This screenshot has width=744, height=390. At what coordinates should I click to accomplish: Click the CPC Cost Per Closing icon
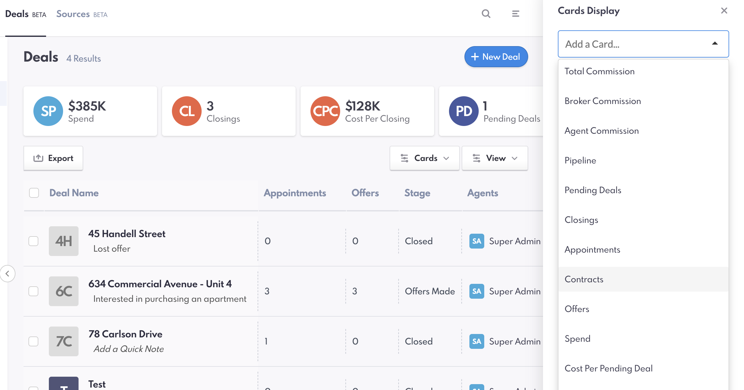[325, 111]
